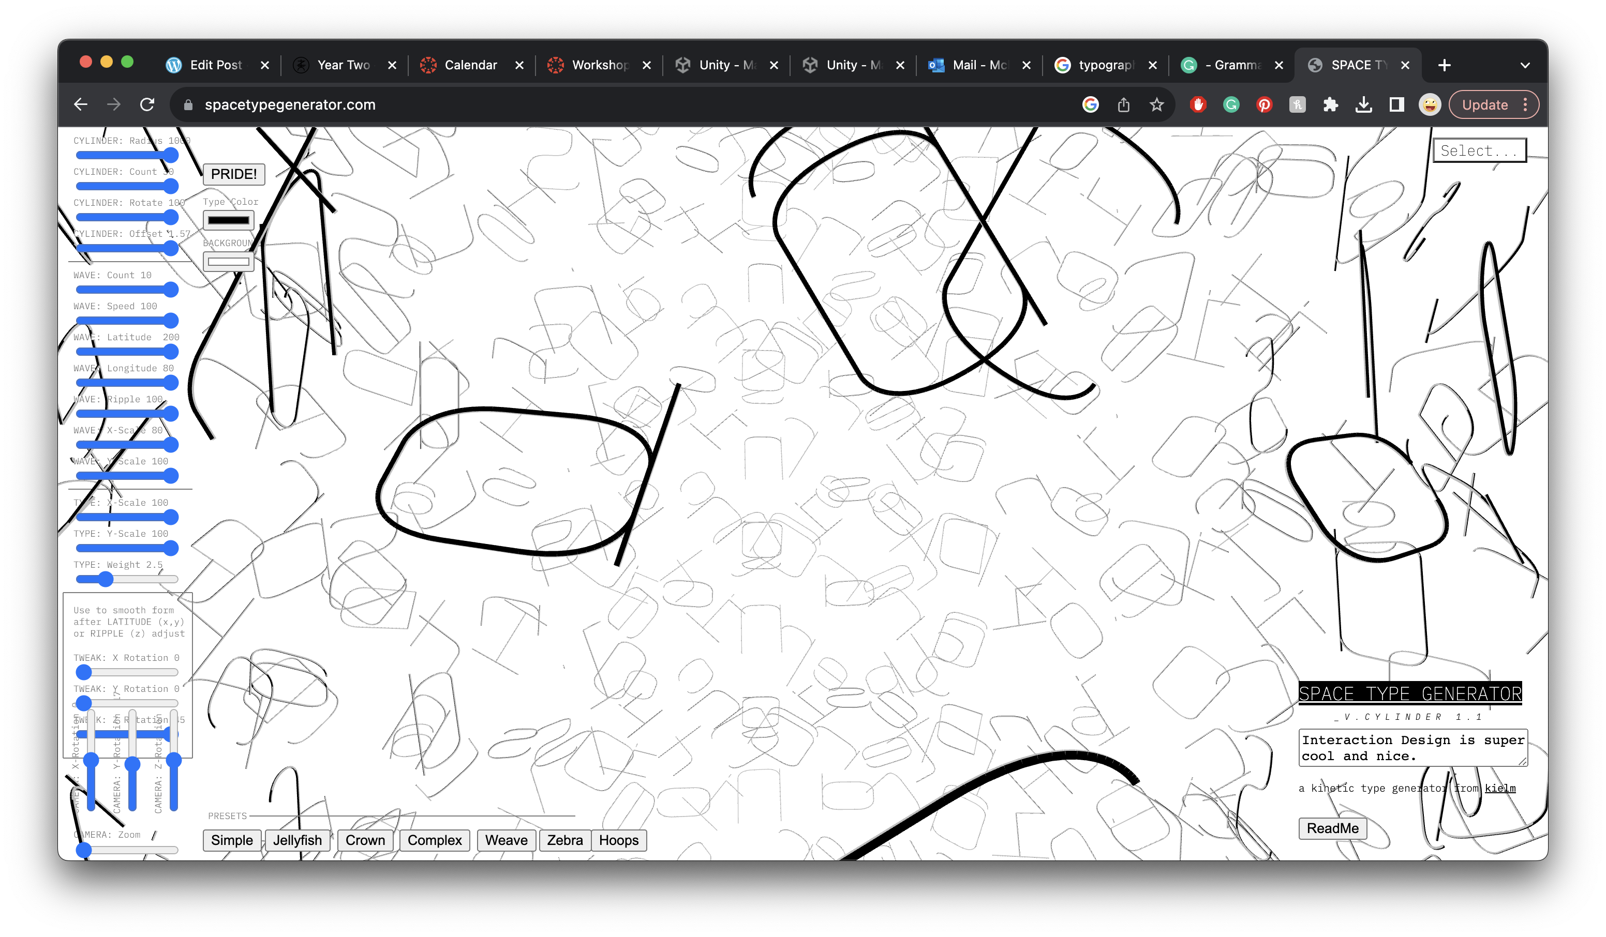1606x937 pixels.
Task: Open the browser Downloads icon
Action: pyautogui.click(x=1363, y=104)
